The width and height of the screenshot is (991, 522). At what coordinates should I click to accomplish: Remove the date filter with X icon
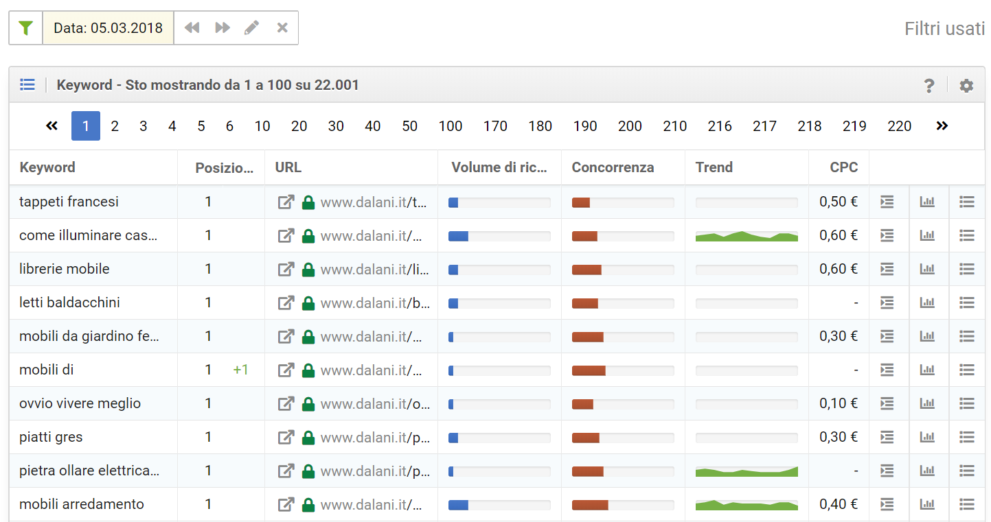[x=282, y=28]
